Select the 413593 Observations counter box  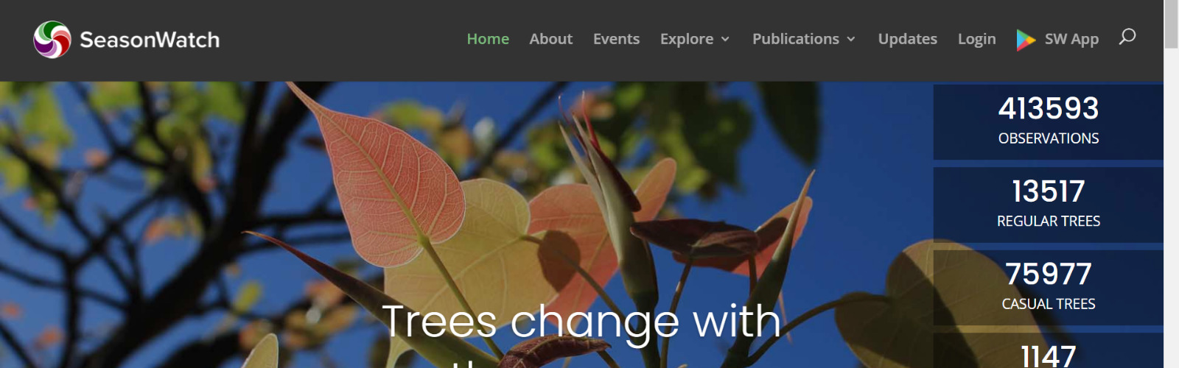pyautogui.click(x=1048, y=121)
